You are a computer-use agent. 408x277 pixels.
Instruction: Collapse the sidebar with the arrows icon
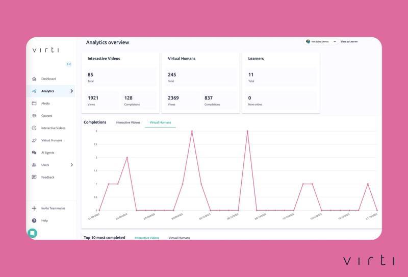[69, 64]
